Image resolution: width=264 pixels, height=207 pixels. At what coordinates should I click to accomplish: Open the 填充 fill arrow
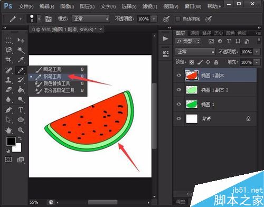[x=257, y=62]
